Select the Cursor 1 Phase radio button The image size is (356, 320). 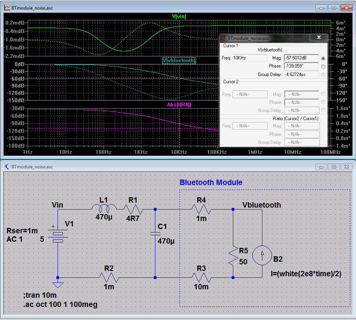click(323, 66)
